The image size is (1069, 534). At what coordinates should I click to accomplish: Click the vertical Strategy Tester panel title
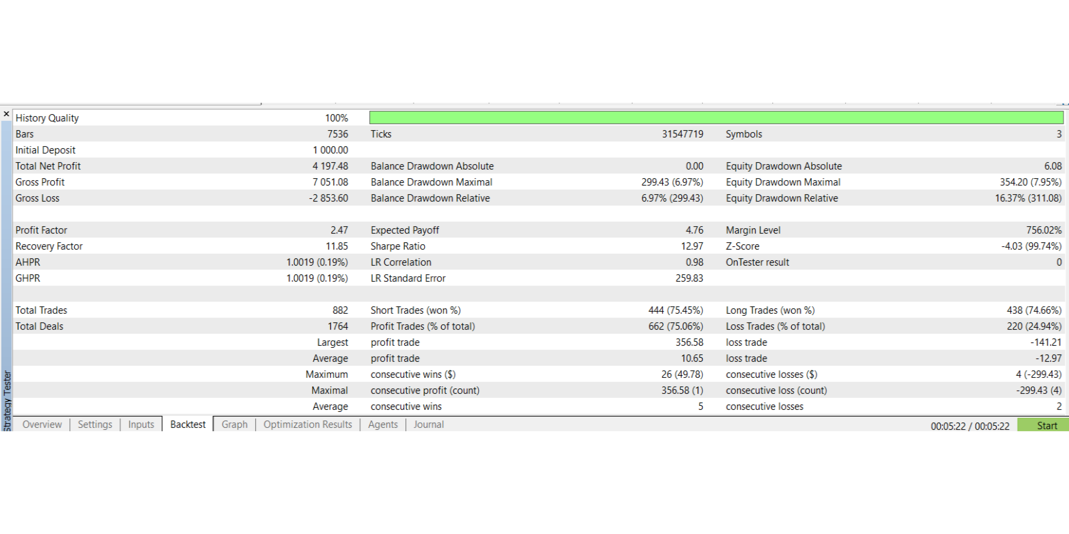[x=7, y=400]
